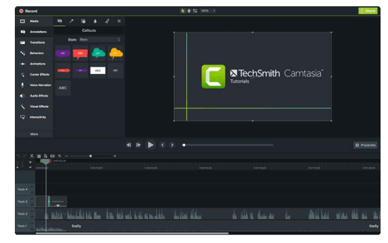Image resolution: width=388 pixels, height=243 pixels.
Task: Click the playhead handle on the timeline
Action: [x=46, y=161]
